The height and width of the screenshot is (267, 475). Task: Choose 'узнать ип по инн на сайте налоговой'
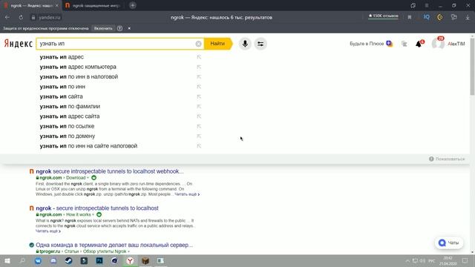pos(88,146)
